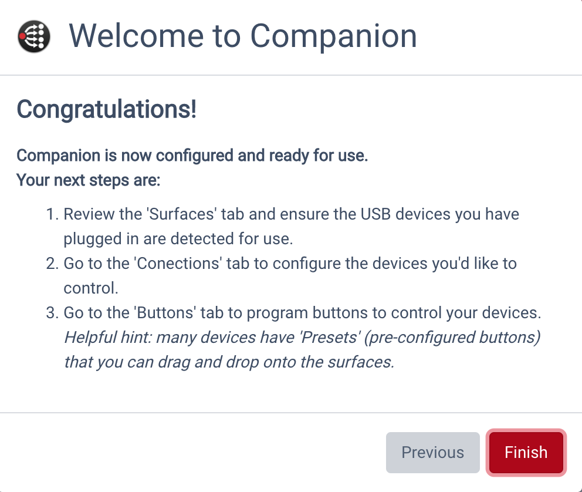The width and height of the screenshot is (582, 492).
Task: Click the dialog header bar
Action: pyautogui.click(x=291, y=36)
